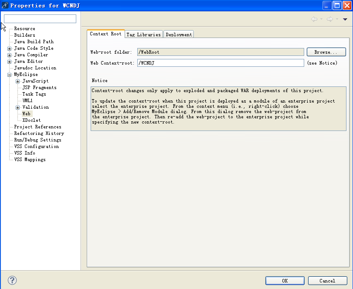
Task: Select the MyEclipse tree label
Action: 26,74
